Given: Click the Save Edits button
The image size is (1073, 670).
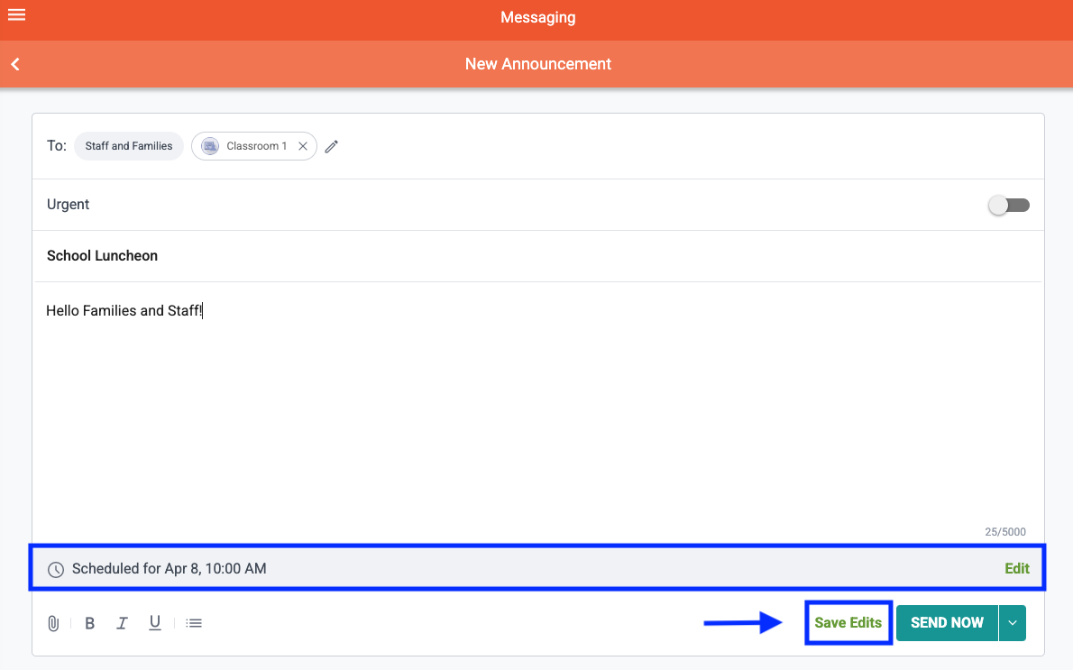Looking at the screenshot, I should [x=848, y=623].
